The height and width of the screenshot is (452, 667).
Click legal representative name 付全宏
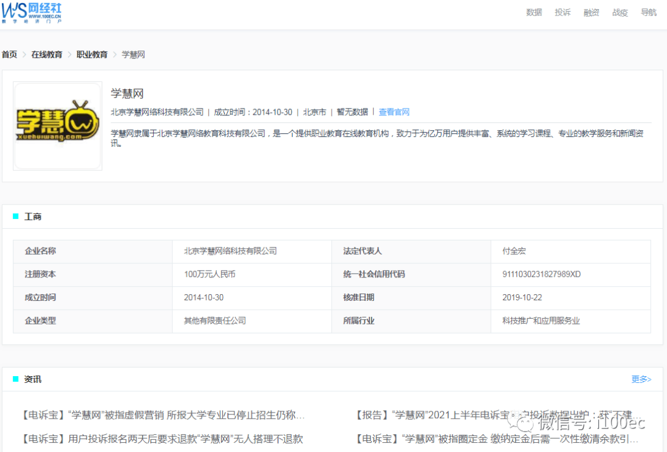(514, 251)
